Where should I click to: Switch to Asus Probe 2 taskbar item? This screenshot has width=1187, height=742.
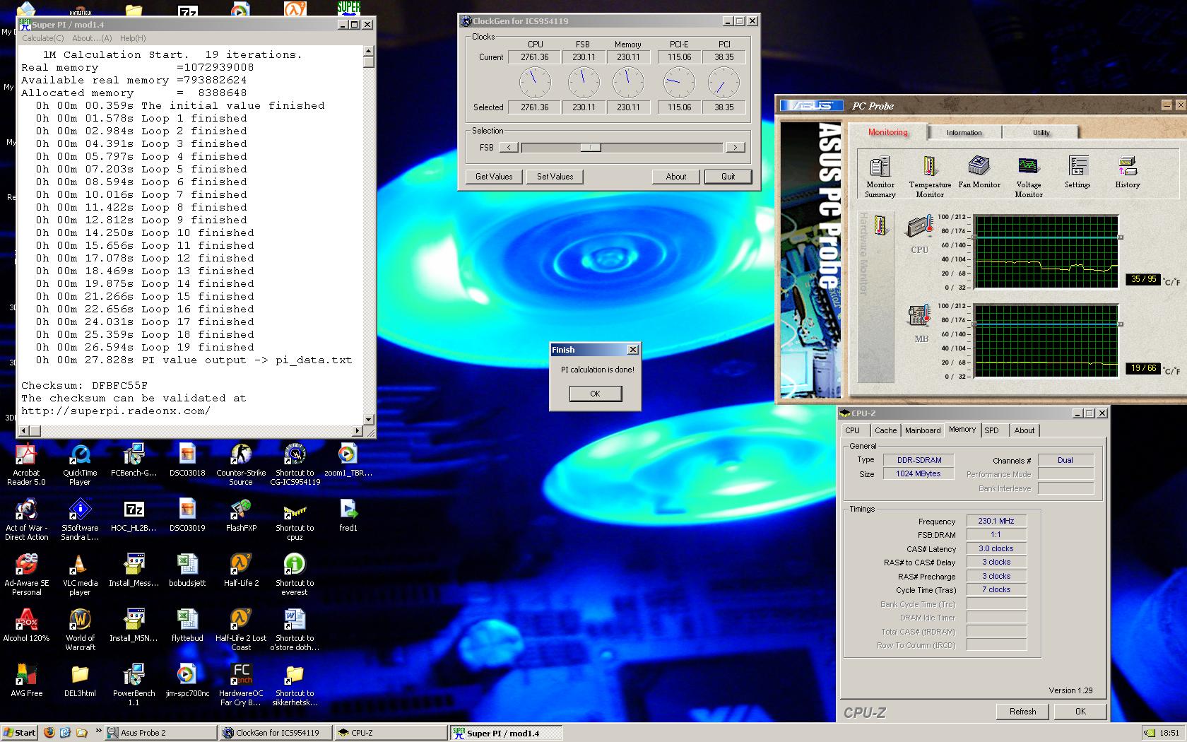coord(160,733)
